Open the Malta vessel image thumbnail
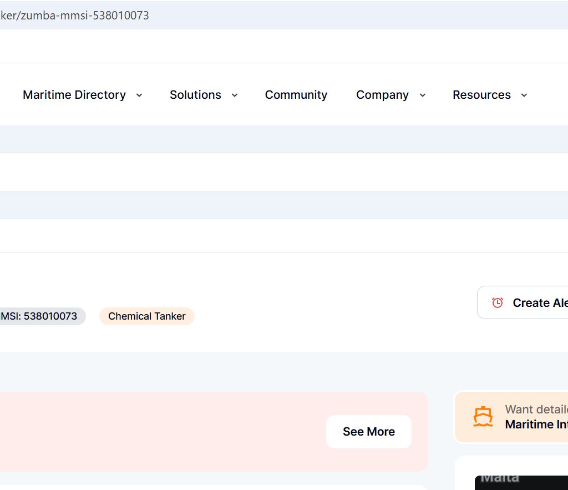Image resolution: width=568 pixels, height=490 pixels. [x=521, y=482]
